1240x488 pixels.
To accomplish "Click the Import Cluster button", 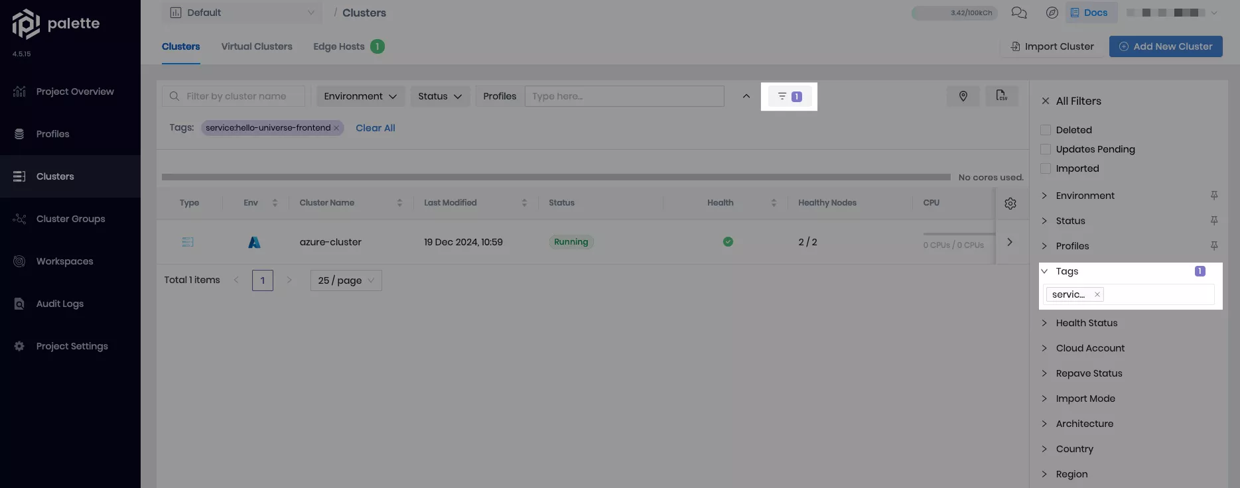I will click(x=1052, y=46).
